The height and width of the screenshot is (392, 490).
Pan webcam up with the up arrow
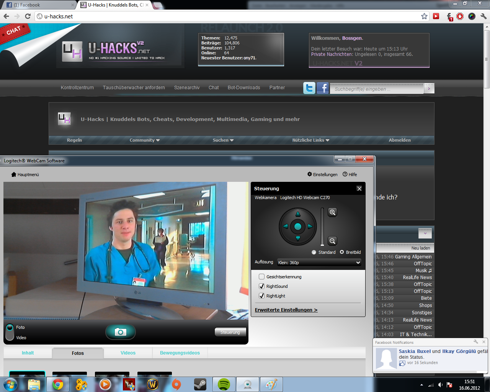[298, 214]
